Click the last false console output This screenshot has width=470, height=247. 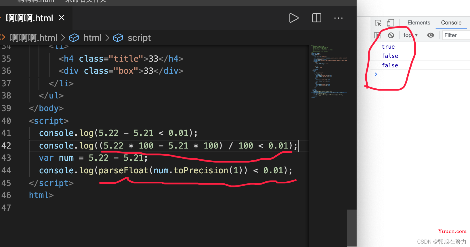(x=390, y=65)
